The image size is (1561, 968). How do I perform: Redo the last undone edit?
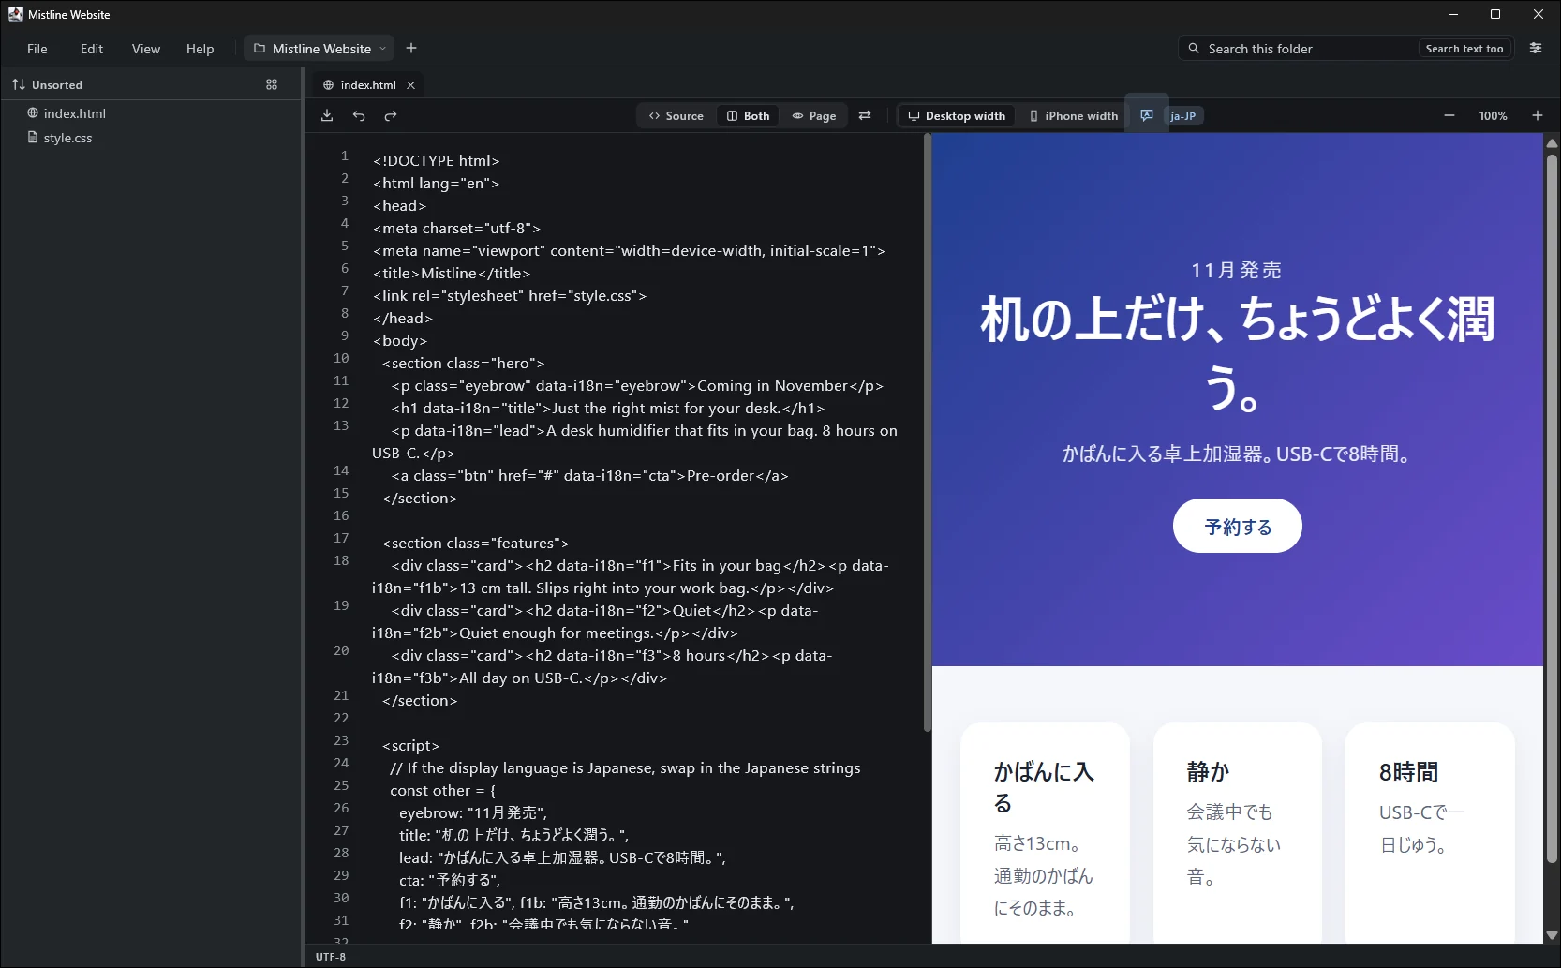tap(391, 115)
